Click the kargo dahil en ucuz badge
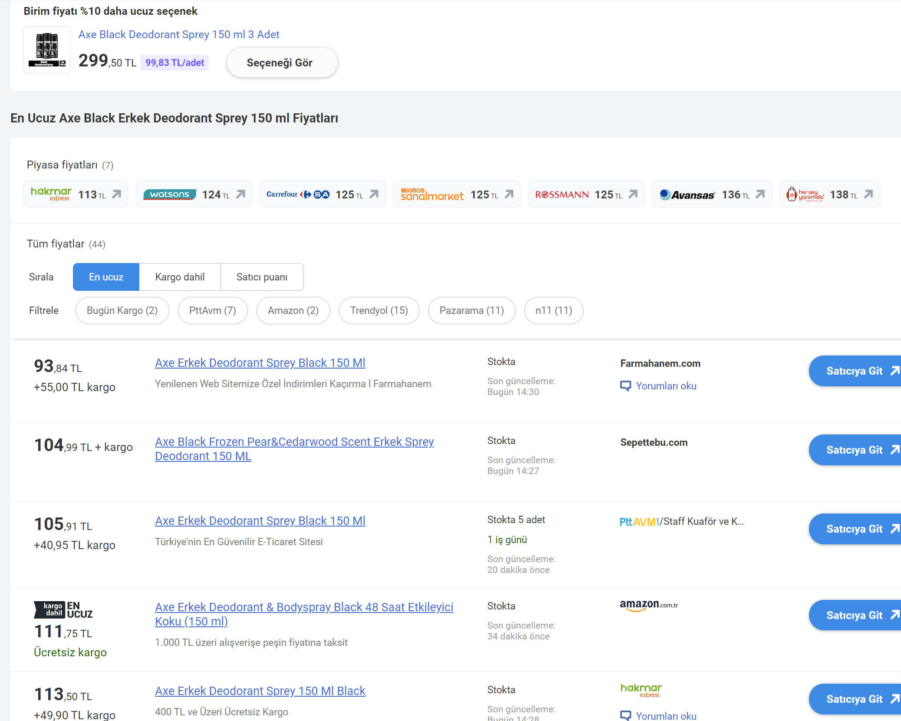The height and width of the screenshot is (721, 901). (63, 610)
